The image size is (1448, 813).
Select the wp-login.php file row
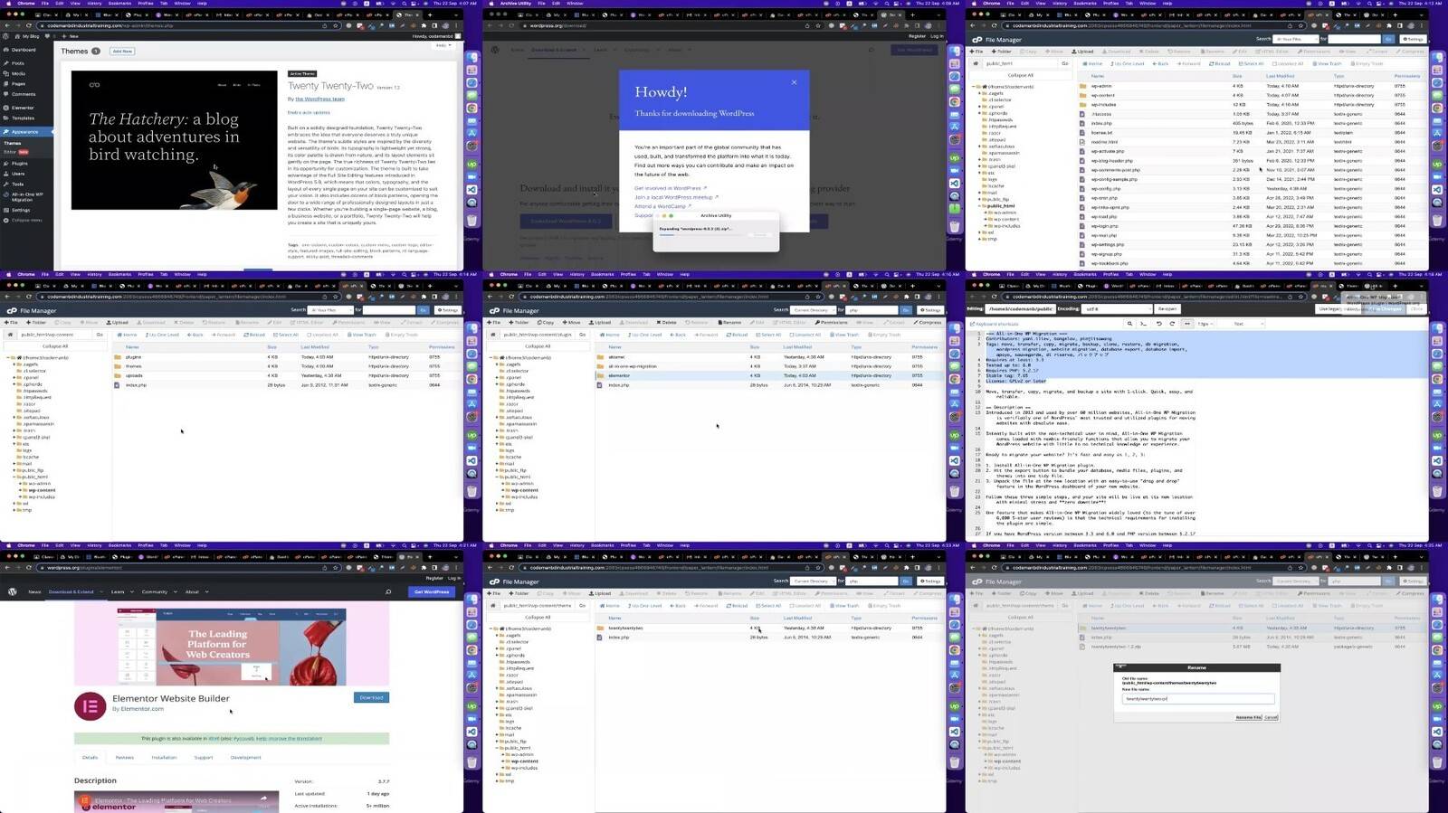[1253, 226]
